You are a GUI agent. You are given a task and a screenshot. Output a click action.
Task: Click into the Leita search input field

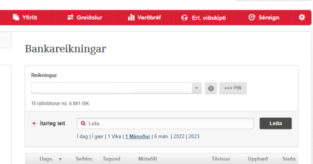click(x=167, y=123)
